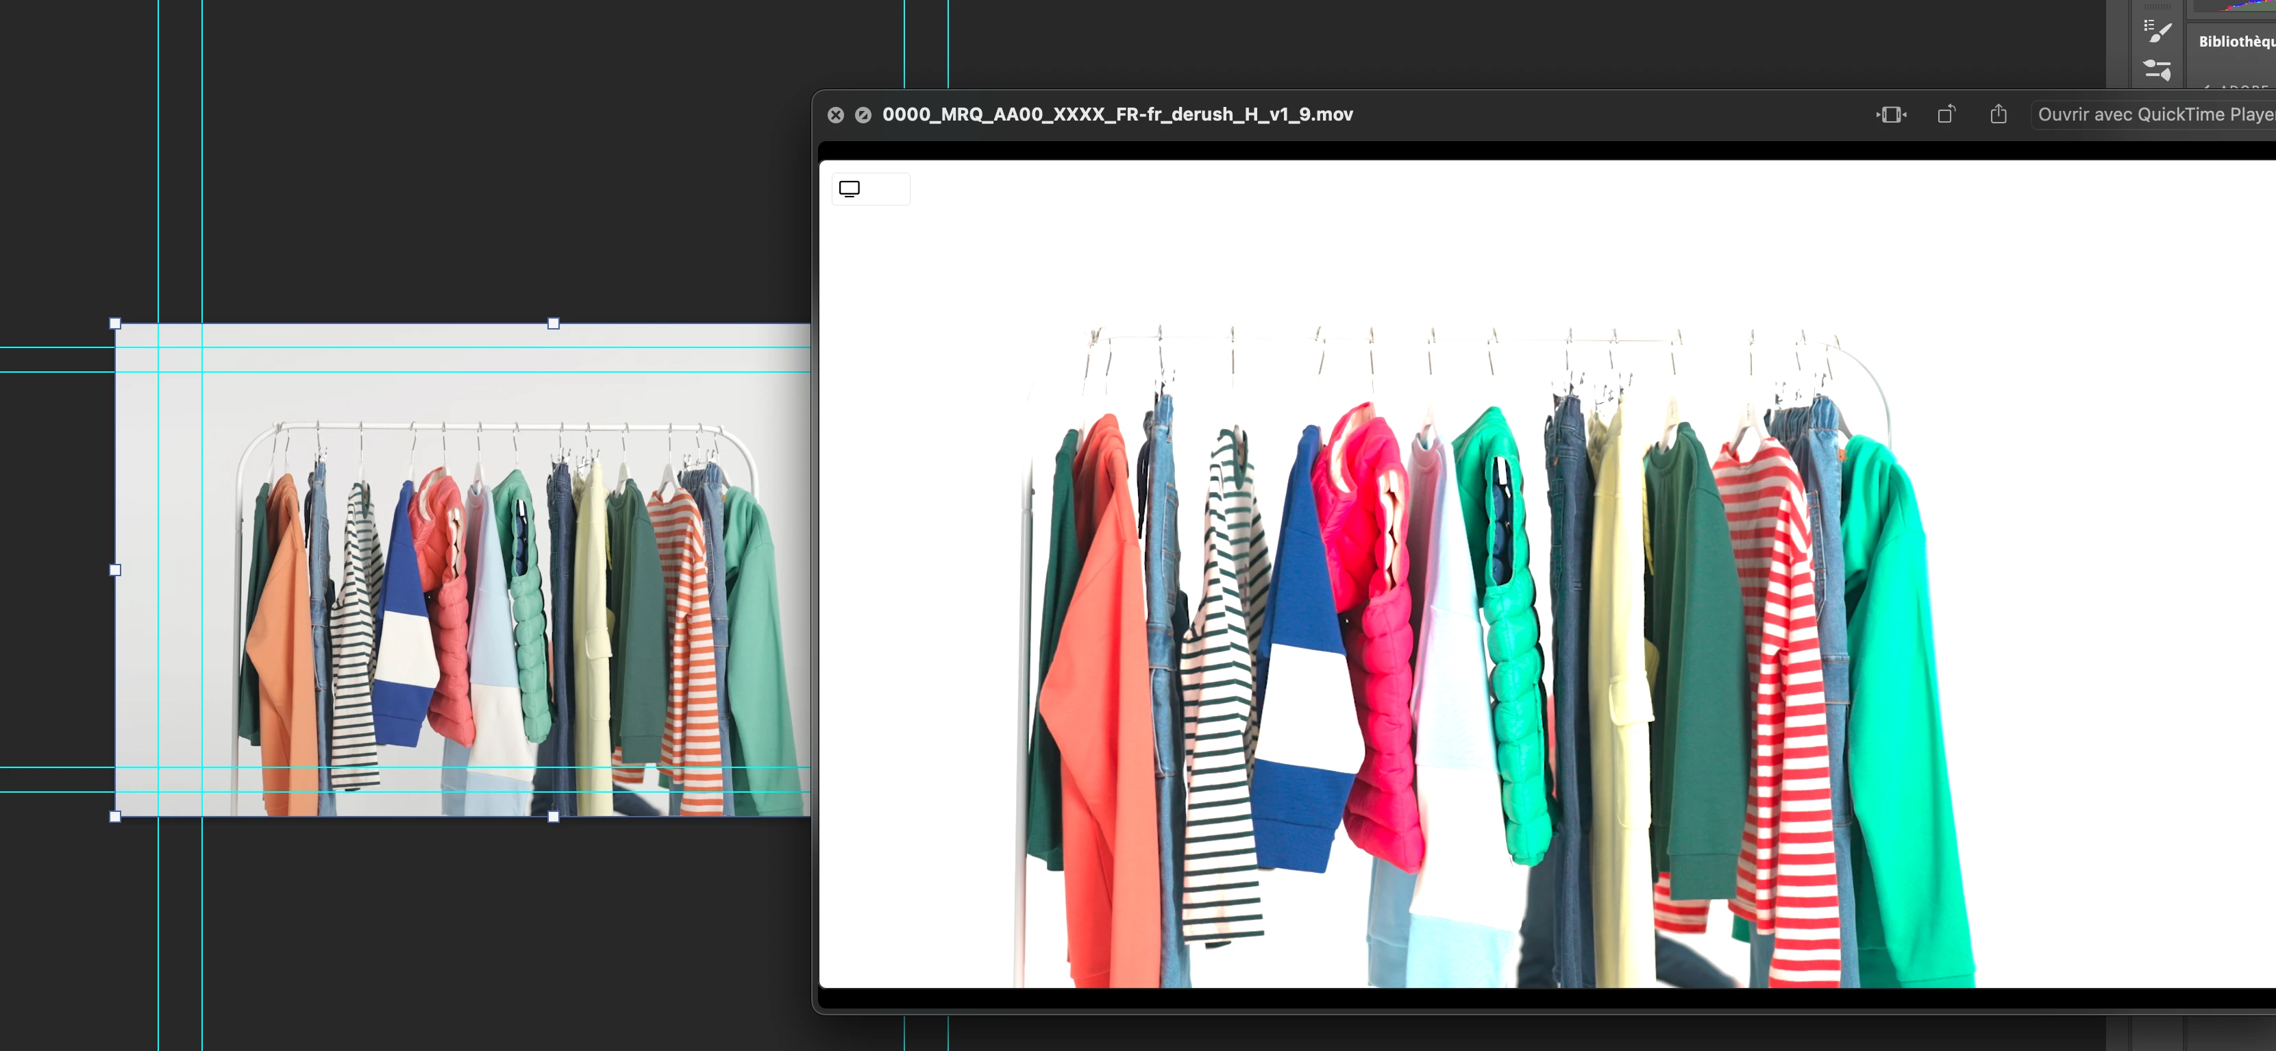Select the Bibliothèques panel tab
The width and height of the screenshot is (2276, 1051).
2236,42
